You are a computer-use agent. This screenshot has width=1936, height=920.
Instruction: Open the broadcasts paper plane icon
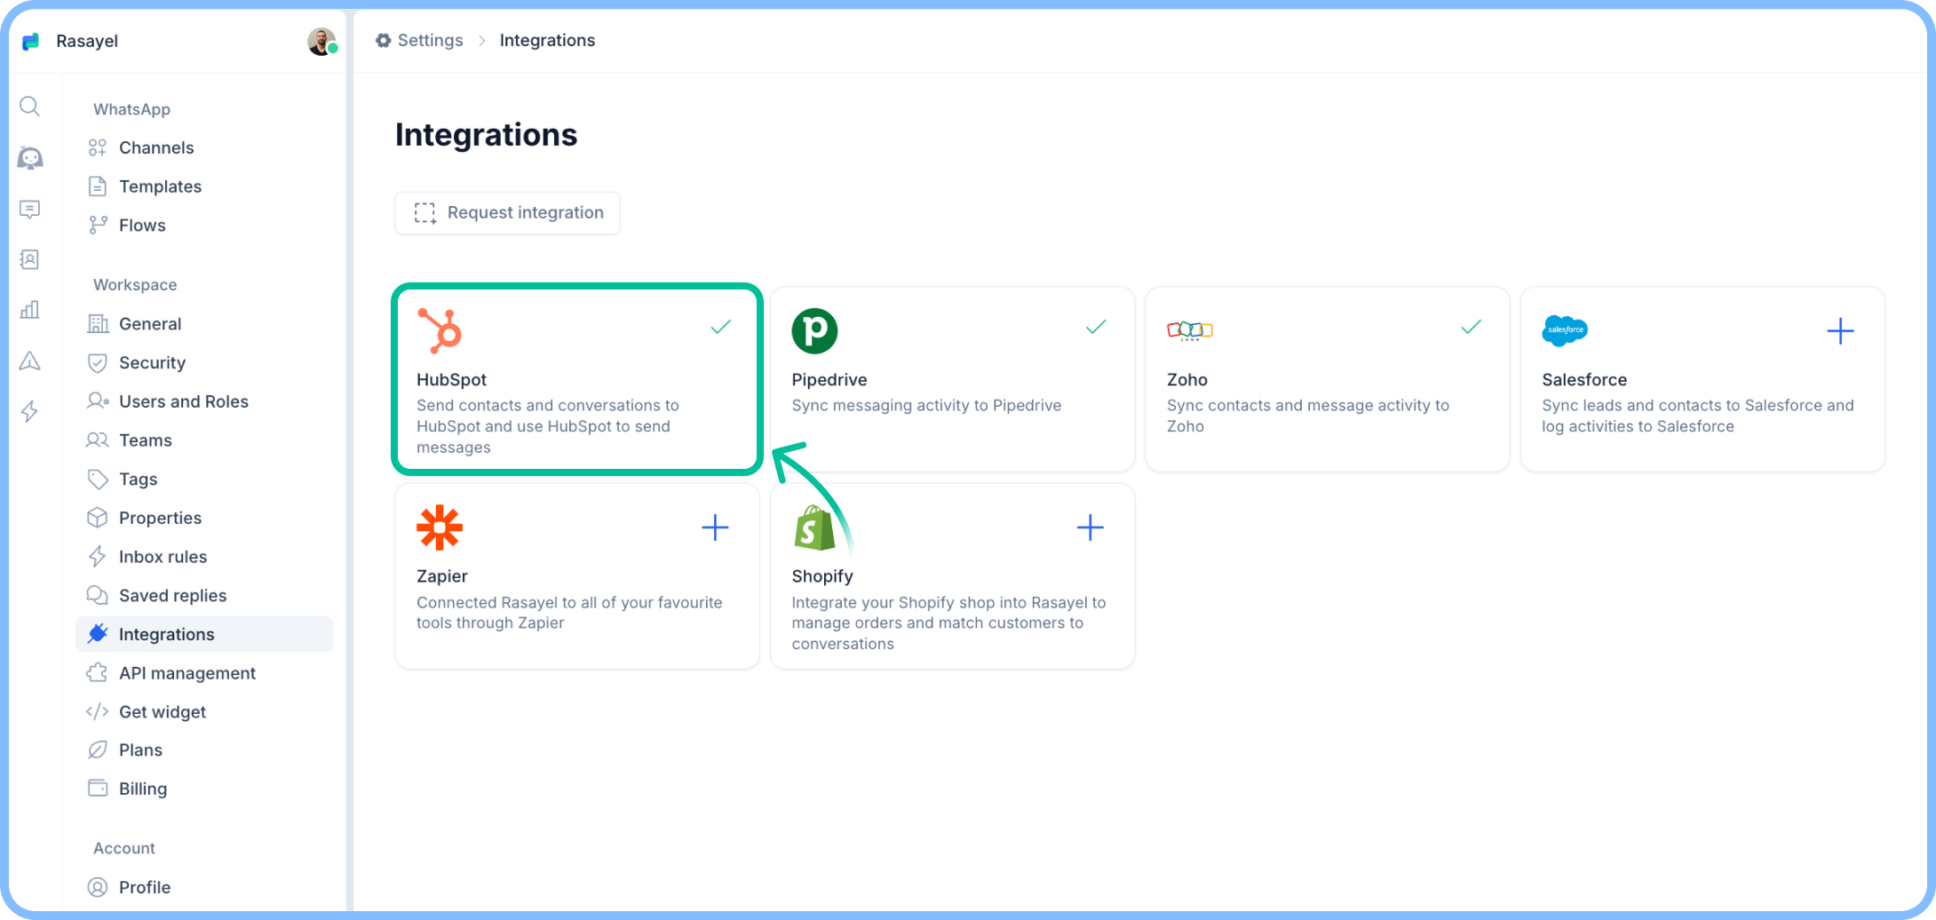pyautogui.click(x=30, y=361)
